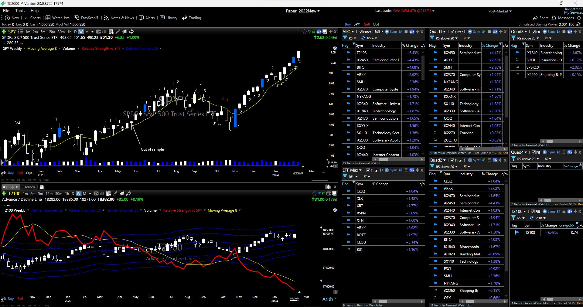Toggle Filter checkbox in Quad4 panel
This screenshot has height=307, width=583.
534,152
